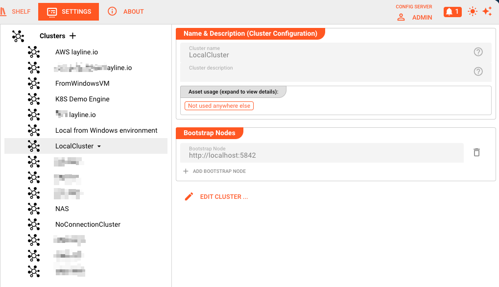Click the icon beside K8S Demo Engine
This screenshot has width=499, height=287.
[x=34, y=99]
